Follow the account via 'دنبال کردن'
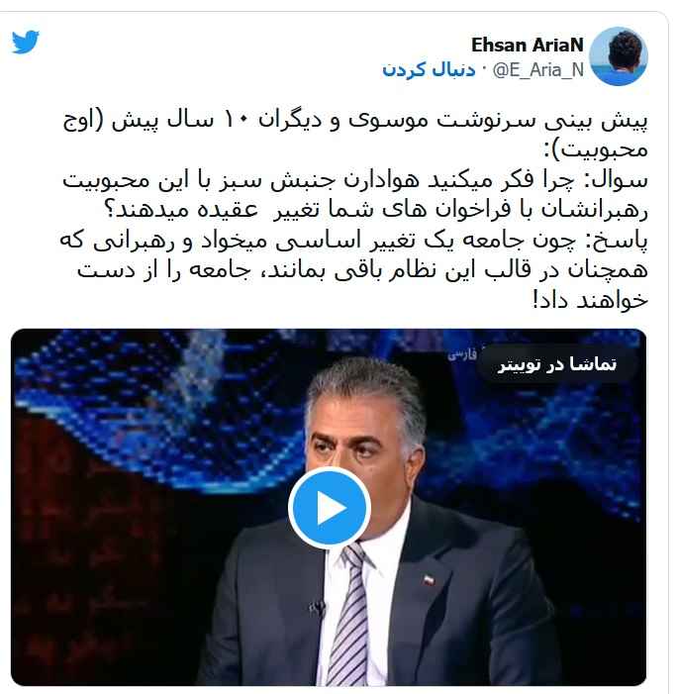 coord(429,69)
